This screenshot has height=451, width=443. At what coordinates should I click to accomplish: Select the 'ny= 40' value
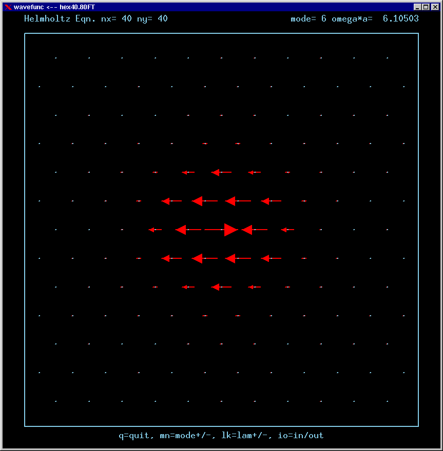pyautogui.click(x=152, y=18)
